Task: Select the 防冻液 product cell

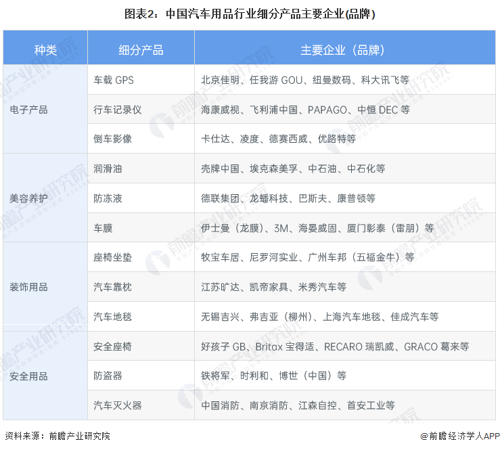Action: (108, 198)
